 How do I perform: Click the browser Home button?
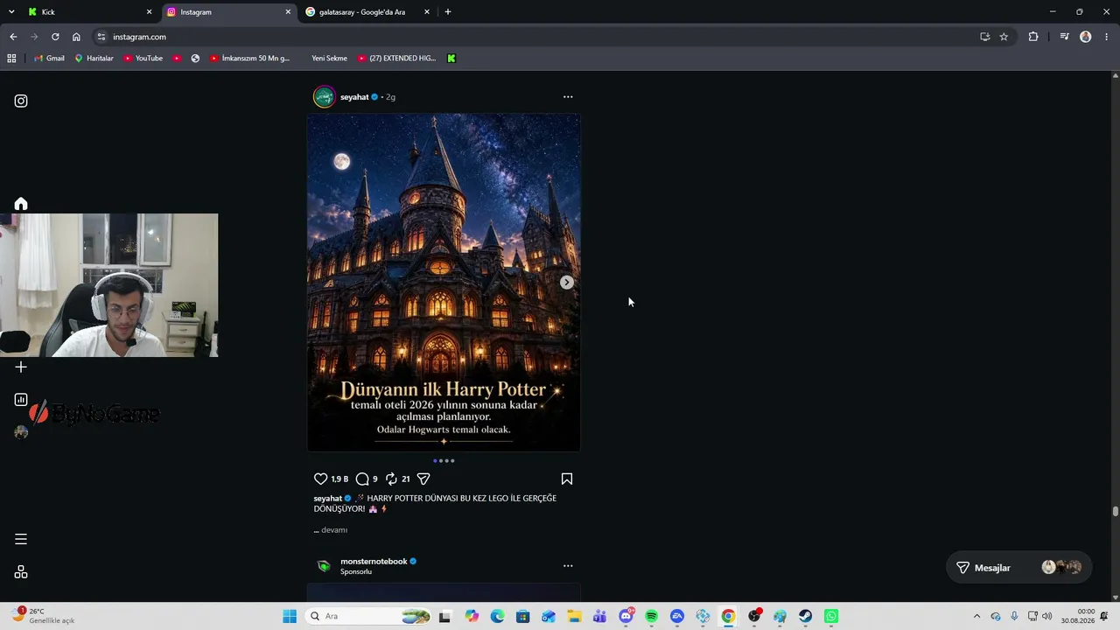point(76,37)
